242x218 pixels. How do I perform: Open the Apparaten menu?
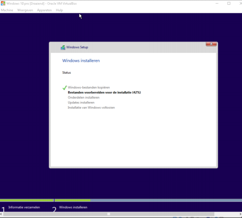[x=44, y=10]
